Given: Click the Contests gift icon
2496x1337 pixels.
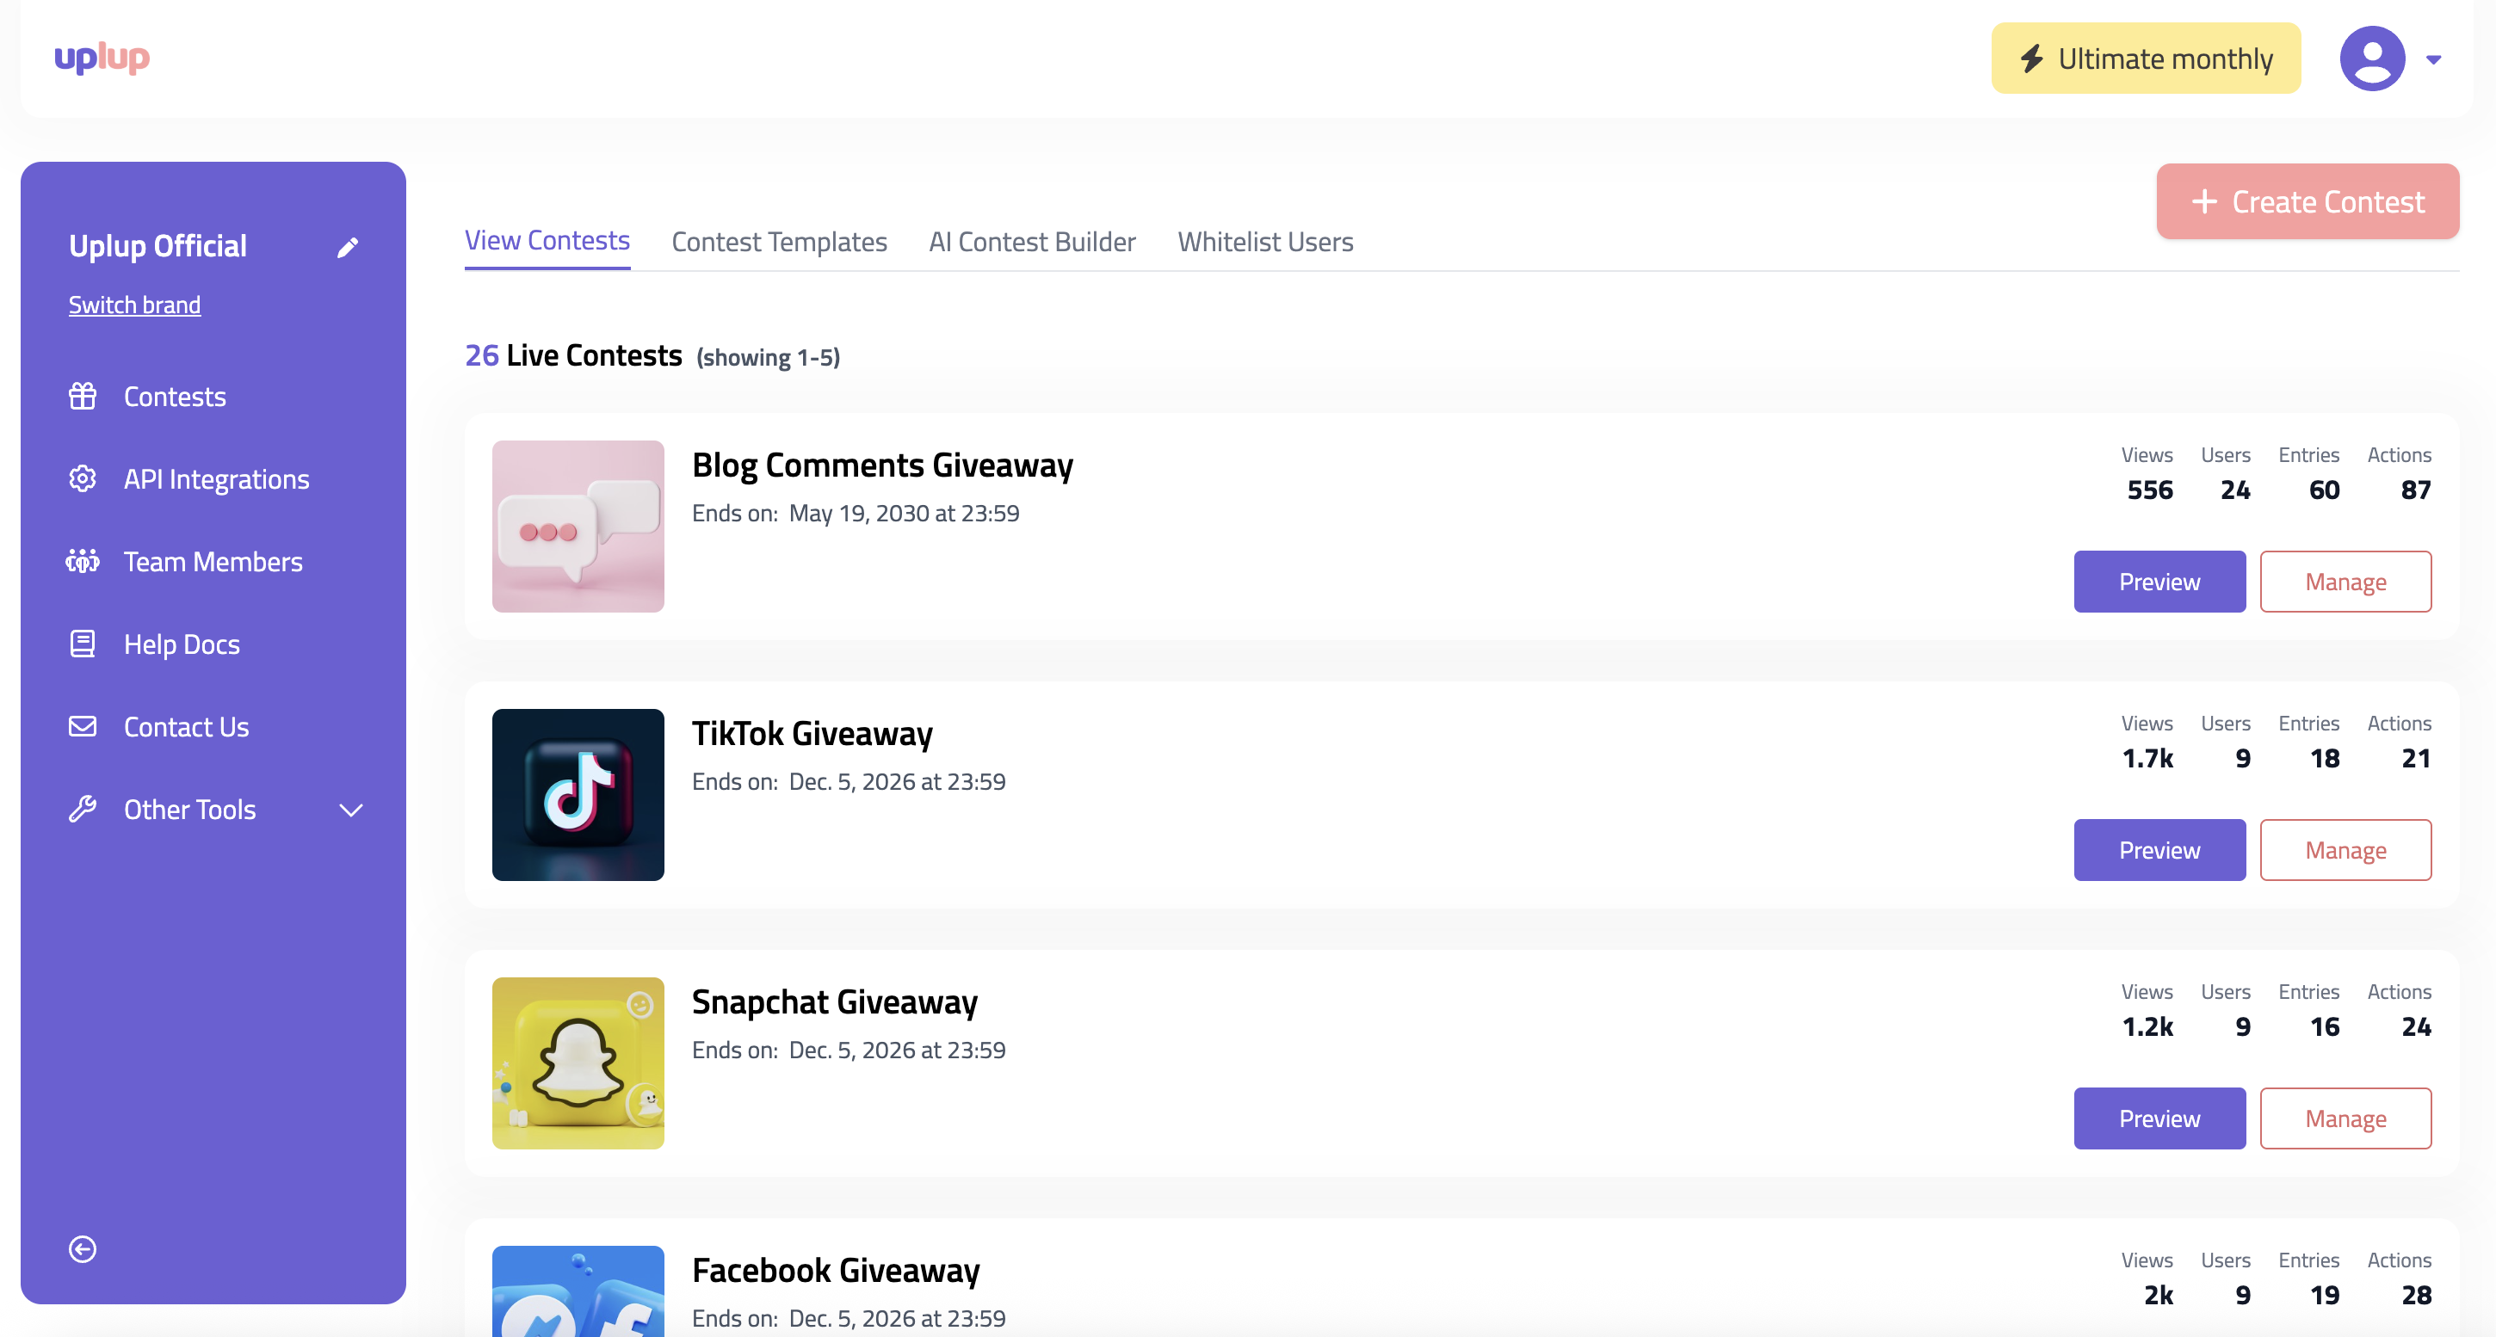Looking at the screenshot, I should click(83, 397).
